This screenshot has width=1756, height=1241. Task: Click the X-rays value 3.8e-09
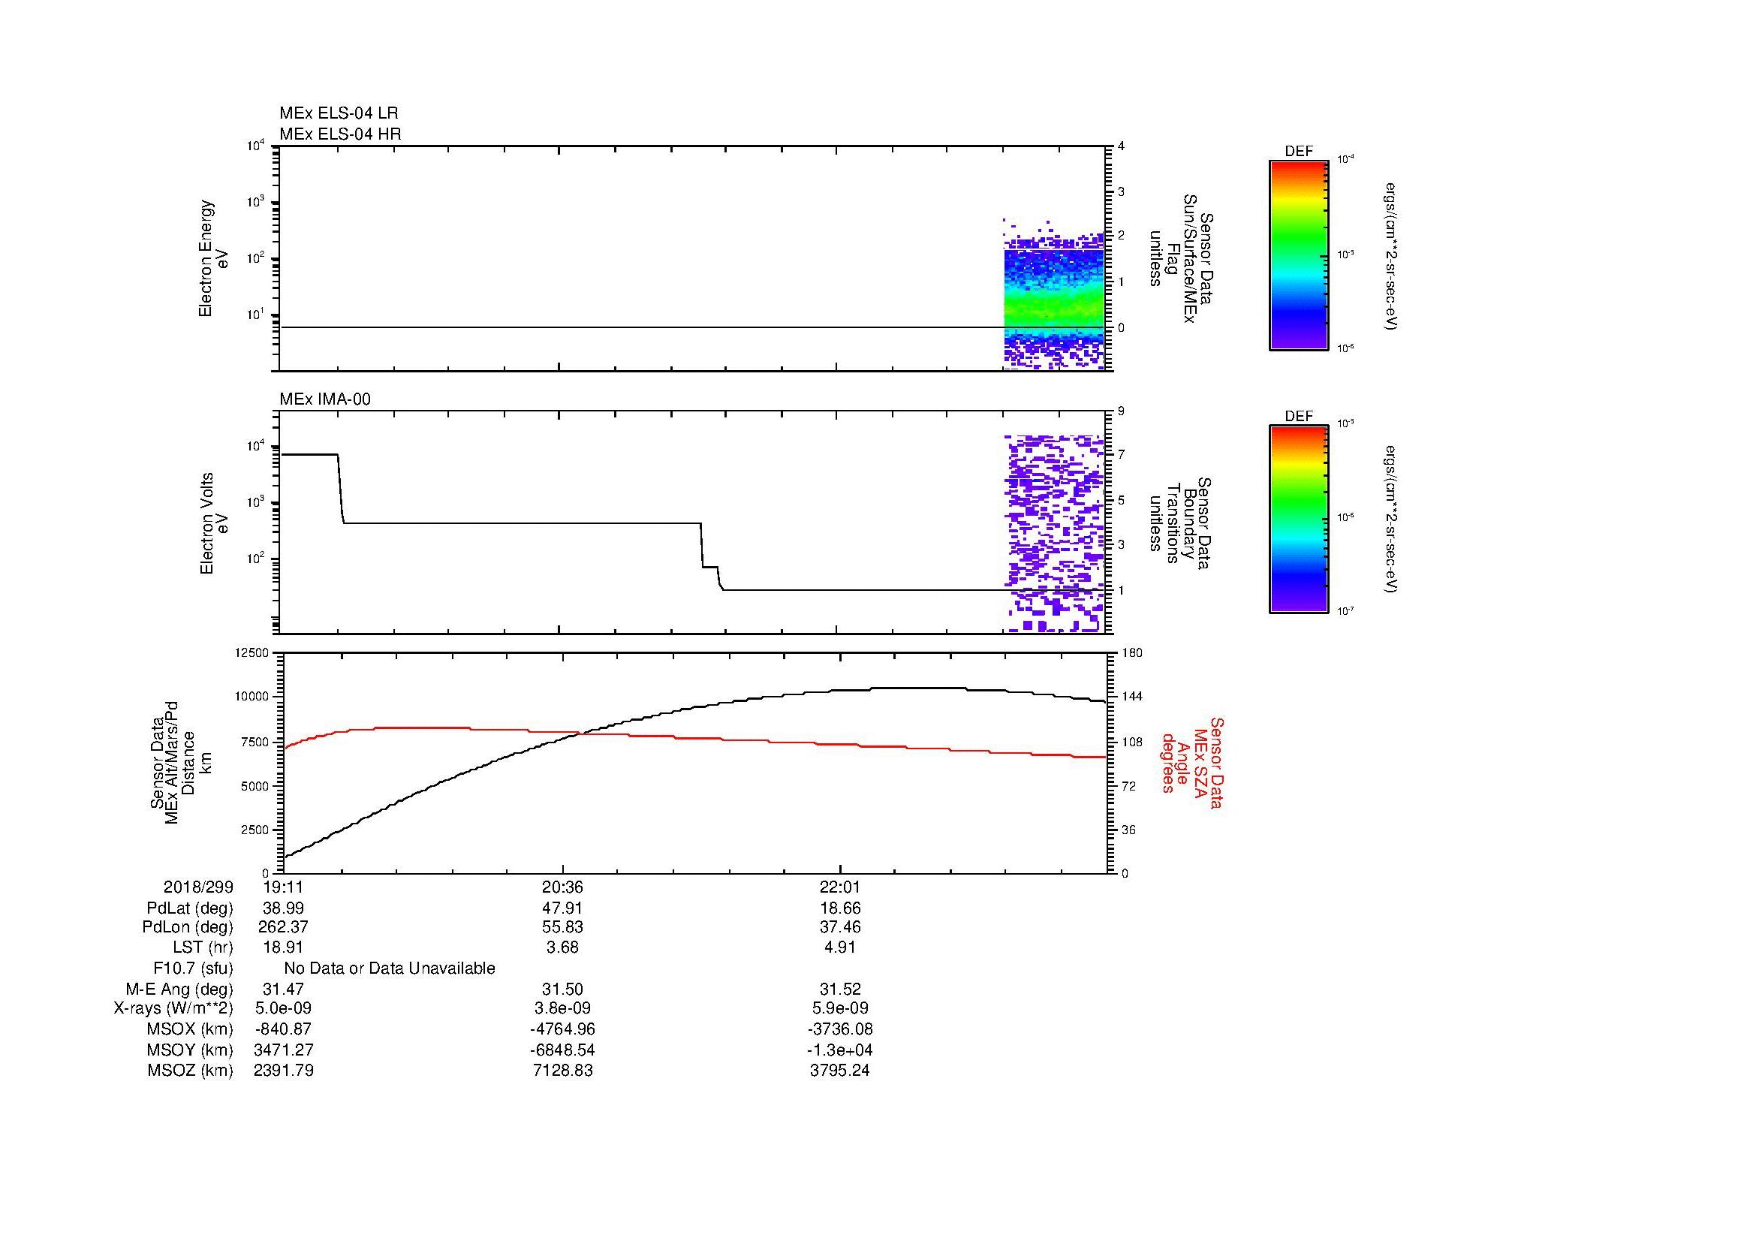pyautogui.click(x=562, y=1008)
